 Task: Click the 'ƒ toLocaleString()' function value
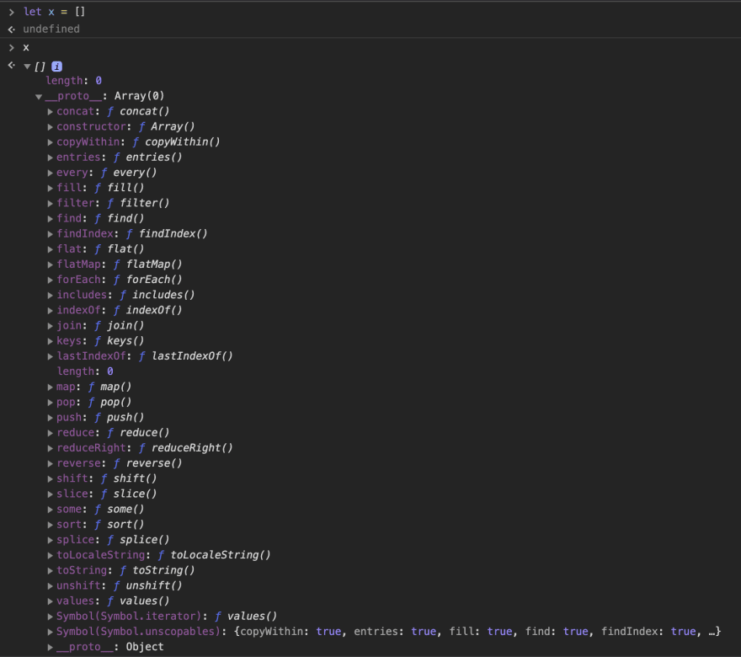point(214,555)
